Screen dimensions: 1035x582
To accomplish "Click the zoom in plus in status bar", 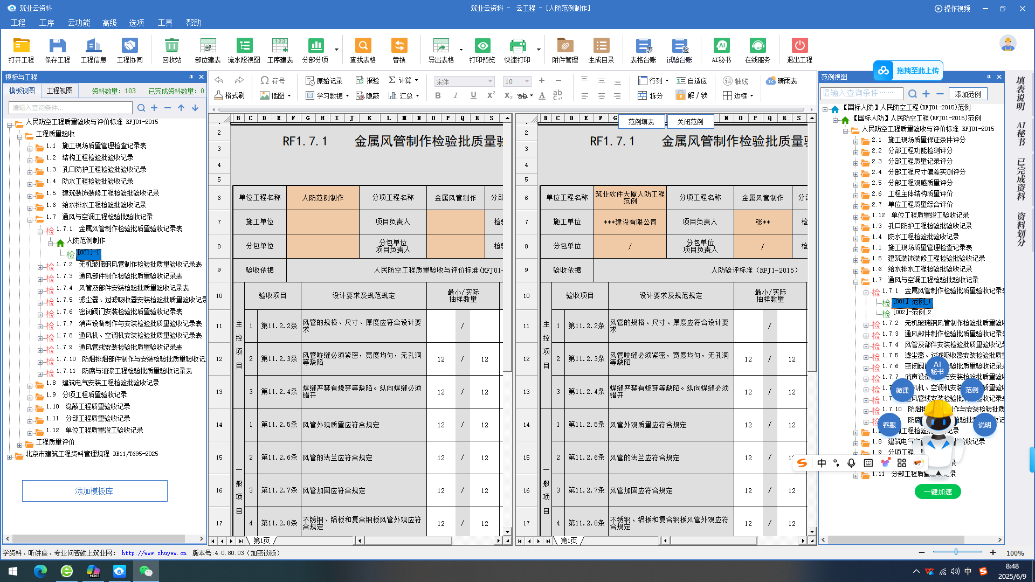I will click(993, 552).
